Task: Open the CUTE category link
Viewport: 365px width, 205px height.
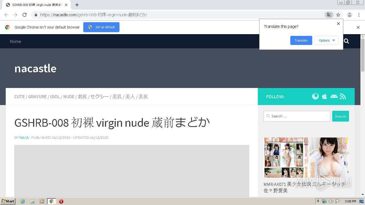Action: click(19, 97)
